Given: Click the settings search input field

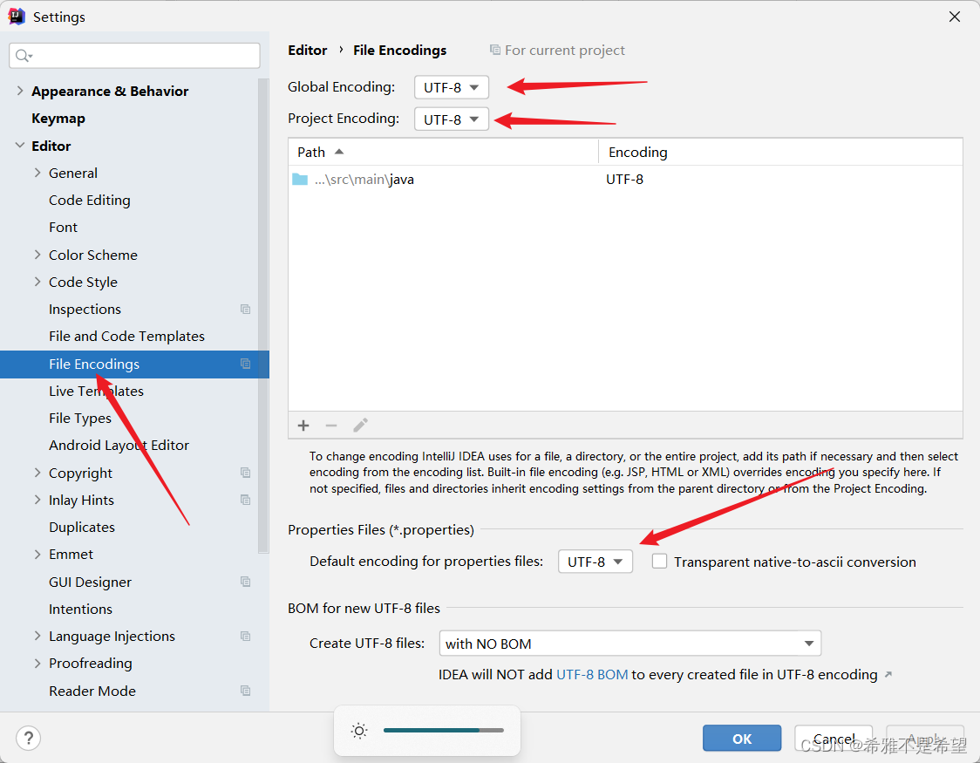Looking at the screenshot, I should 134,56.
